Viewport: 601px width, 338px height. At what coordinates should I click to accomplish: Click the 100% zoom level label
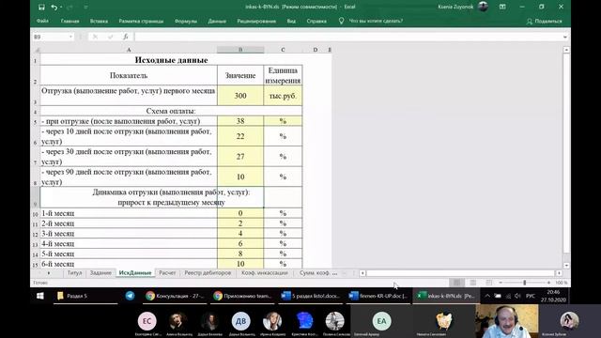562,283
